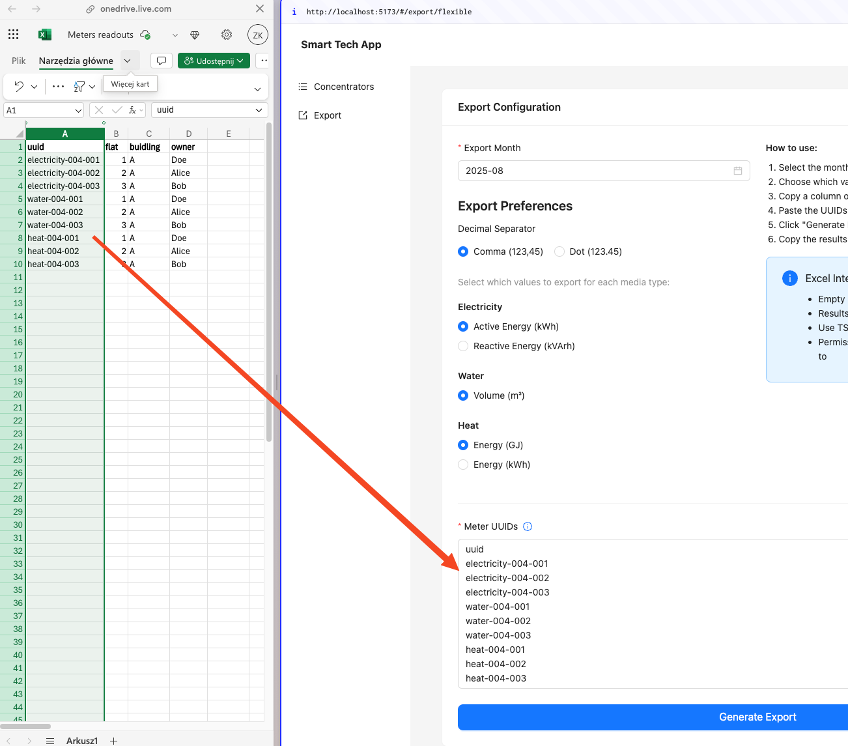The image size is (848, 746).
Task: Click the Undo icon in the toolbar
Action: pyautogui.click(x=20, y=85)
